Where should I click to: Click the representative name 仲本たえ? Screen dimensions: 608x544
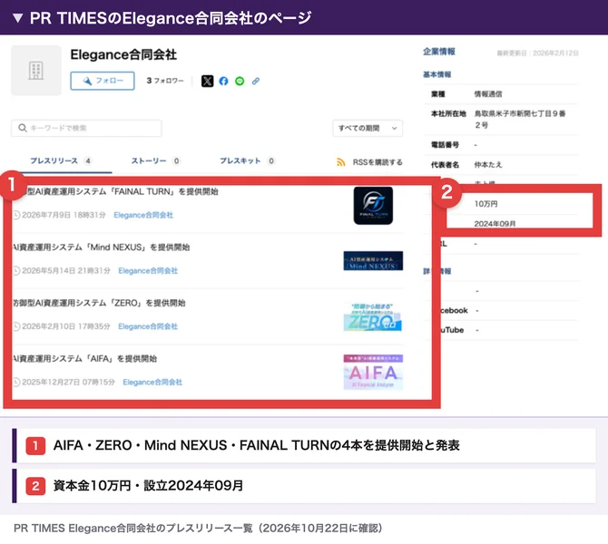(488, 165)
